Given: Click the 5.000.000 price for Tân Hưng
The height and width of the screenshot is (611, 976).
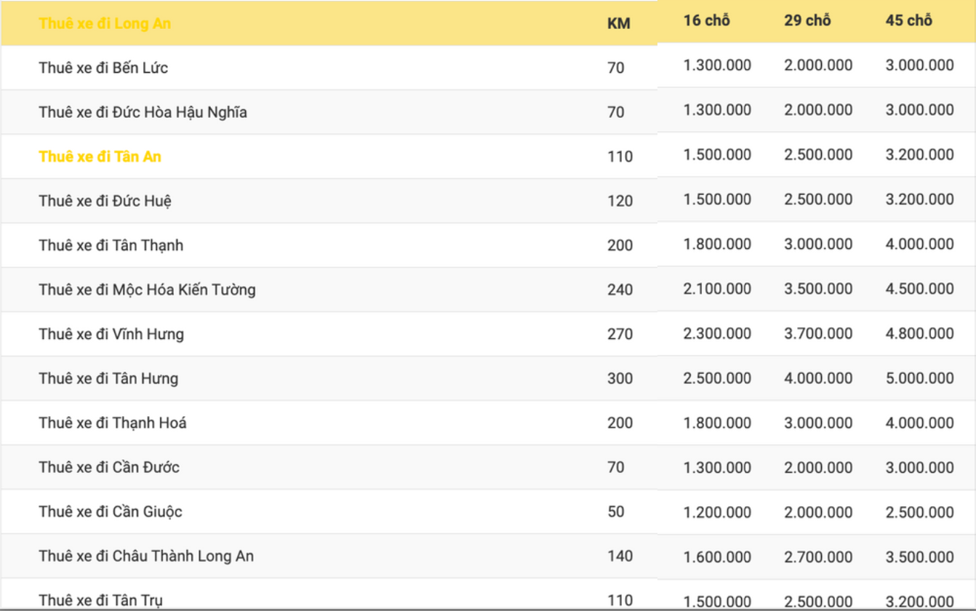Looking at the screenshot, I should pyautogui.click(x=919, y=378).
